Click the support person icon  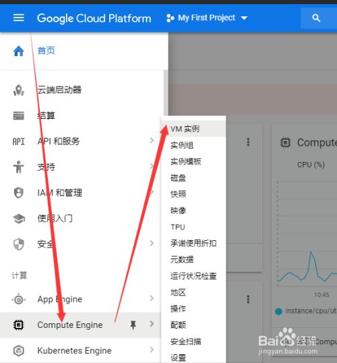18,167
